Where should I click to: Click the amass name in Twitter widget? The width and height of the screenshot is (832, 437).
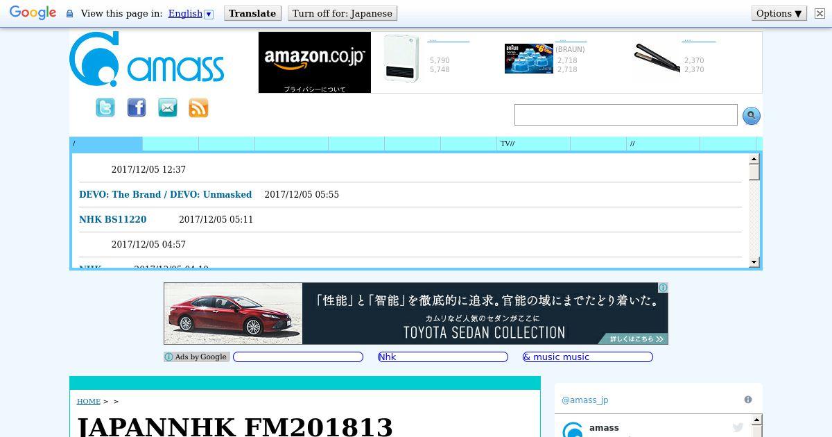pyautogui.click(x=604, y=427)
